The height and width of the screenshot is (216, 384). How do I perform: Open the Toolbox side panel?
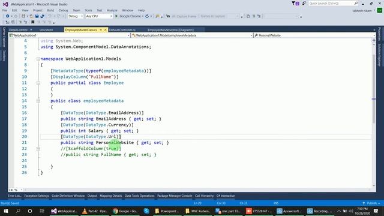click(x=4, y=55)
